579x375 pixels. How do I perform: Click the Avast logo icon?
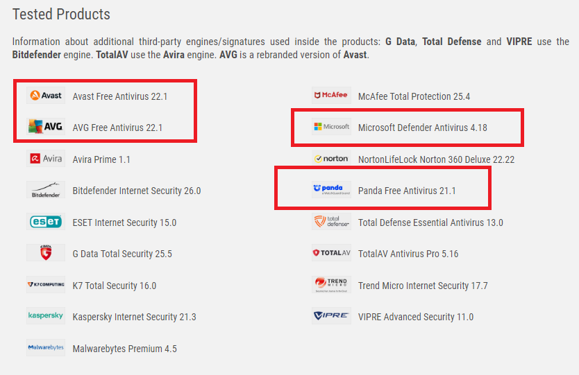click(46, 96)
